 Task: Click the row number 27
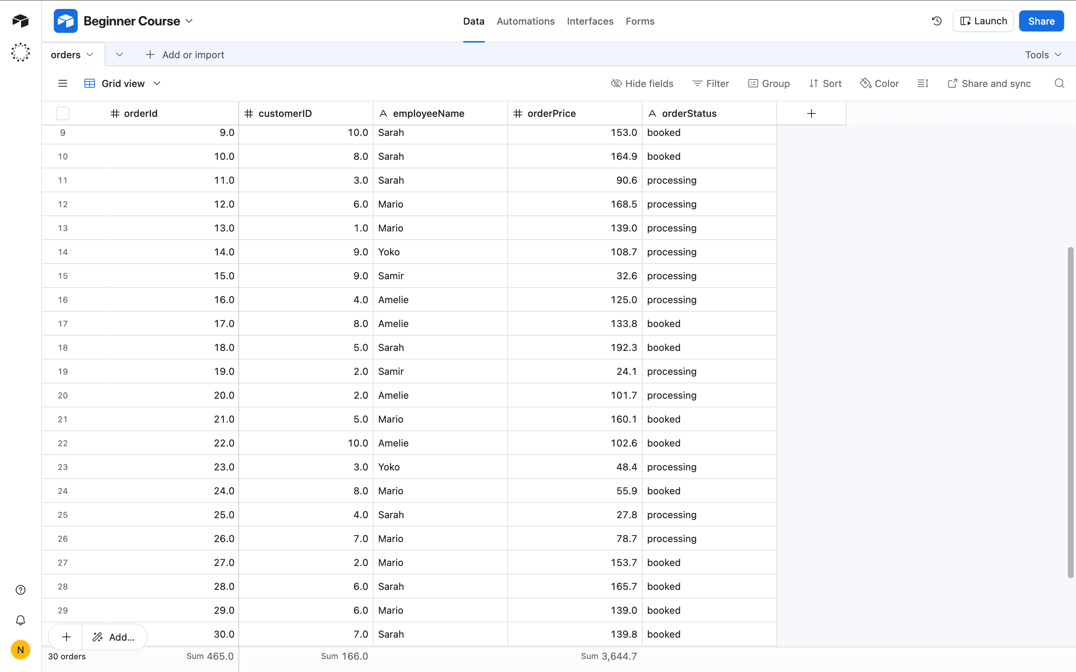[x=63, y=563]
